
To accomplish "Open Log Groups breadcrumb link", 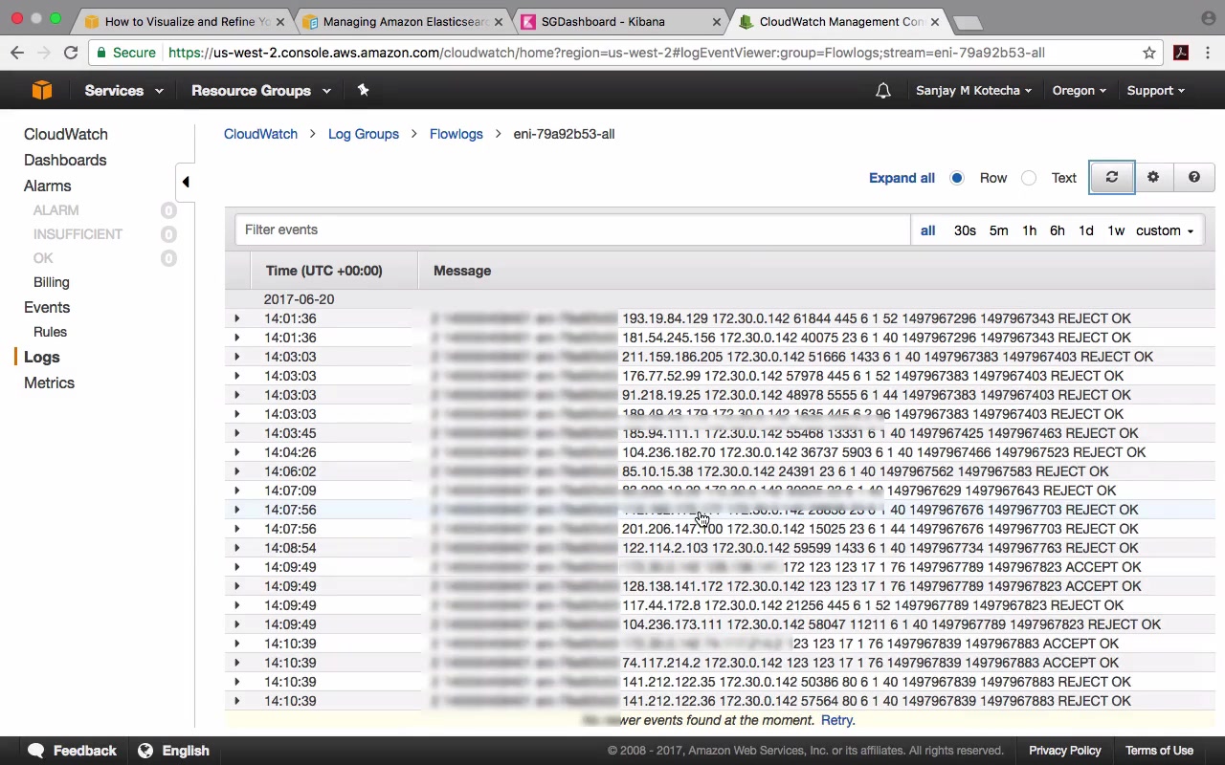I will coord(364,134).
